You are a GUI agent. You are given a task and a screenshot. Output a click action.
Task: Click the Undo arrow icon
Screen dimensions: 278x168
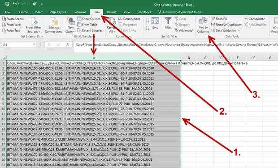coord(15,4)
